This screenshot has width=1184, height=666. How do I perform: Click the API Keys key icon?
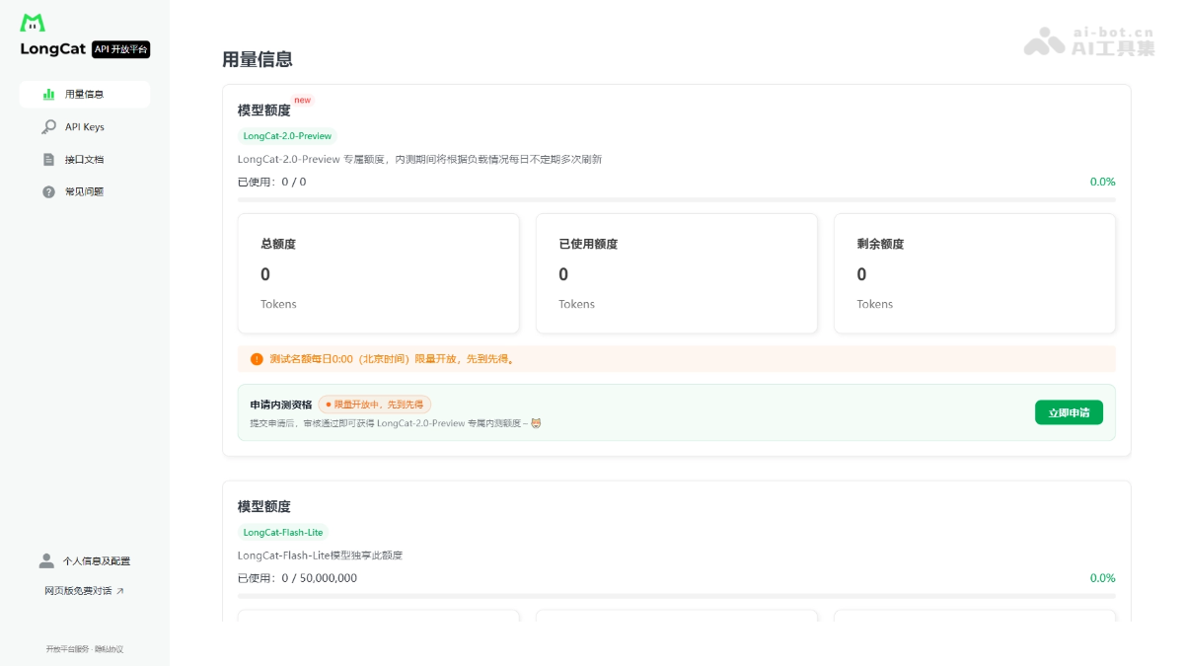[48, 127]
